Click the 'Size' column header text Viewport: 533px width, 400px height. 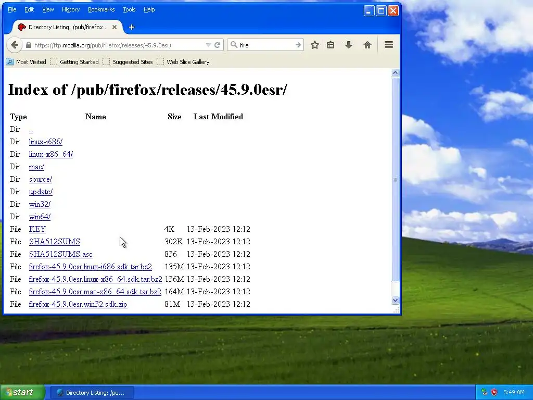(x=174, y=117)
